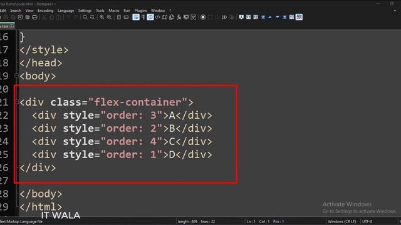This screenshot has height=225, width=401.
Task: Open the Plugins menu
Action: pyautogui.click(x=140, y=11)
